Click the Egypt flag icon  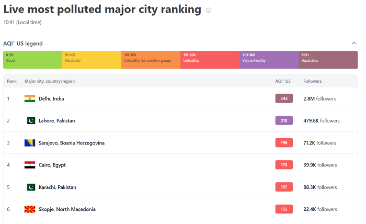click(30, 165)
